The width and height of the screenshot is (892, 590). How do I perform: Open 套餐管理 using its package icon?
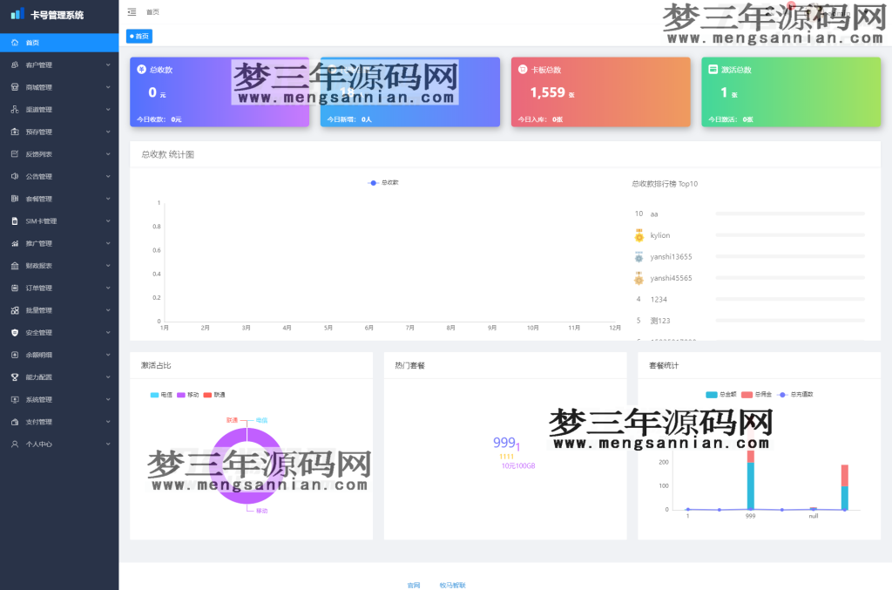pyautogui.click(x=14, y=199)
